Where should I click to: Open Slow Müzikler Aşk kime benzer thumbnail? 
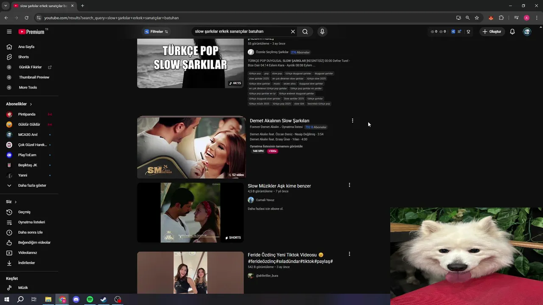click(190, 213)
